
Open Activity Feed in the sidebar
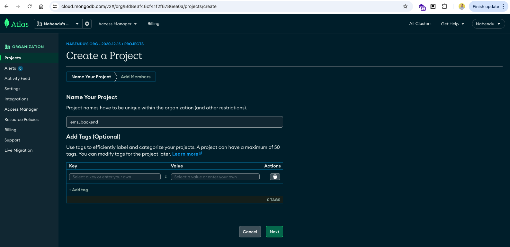(x=17, y=79)
